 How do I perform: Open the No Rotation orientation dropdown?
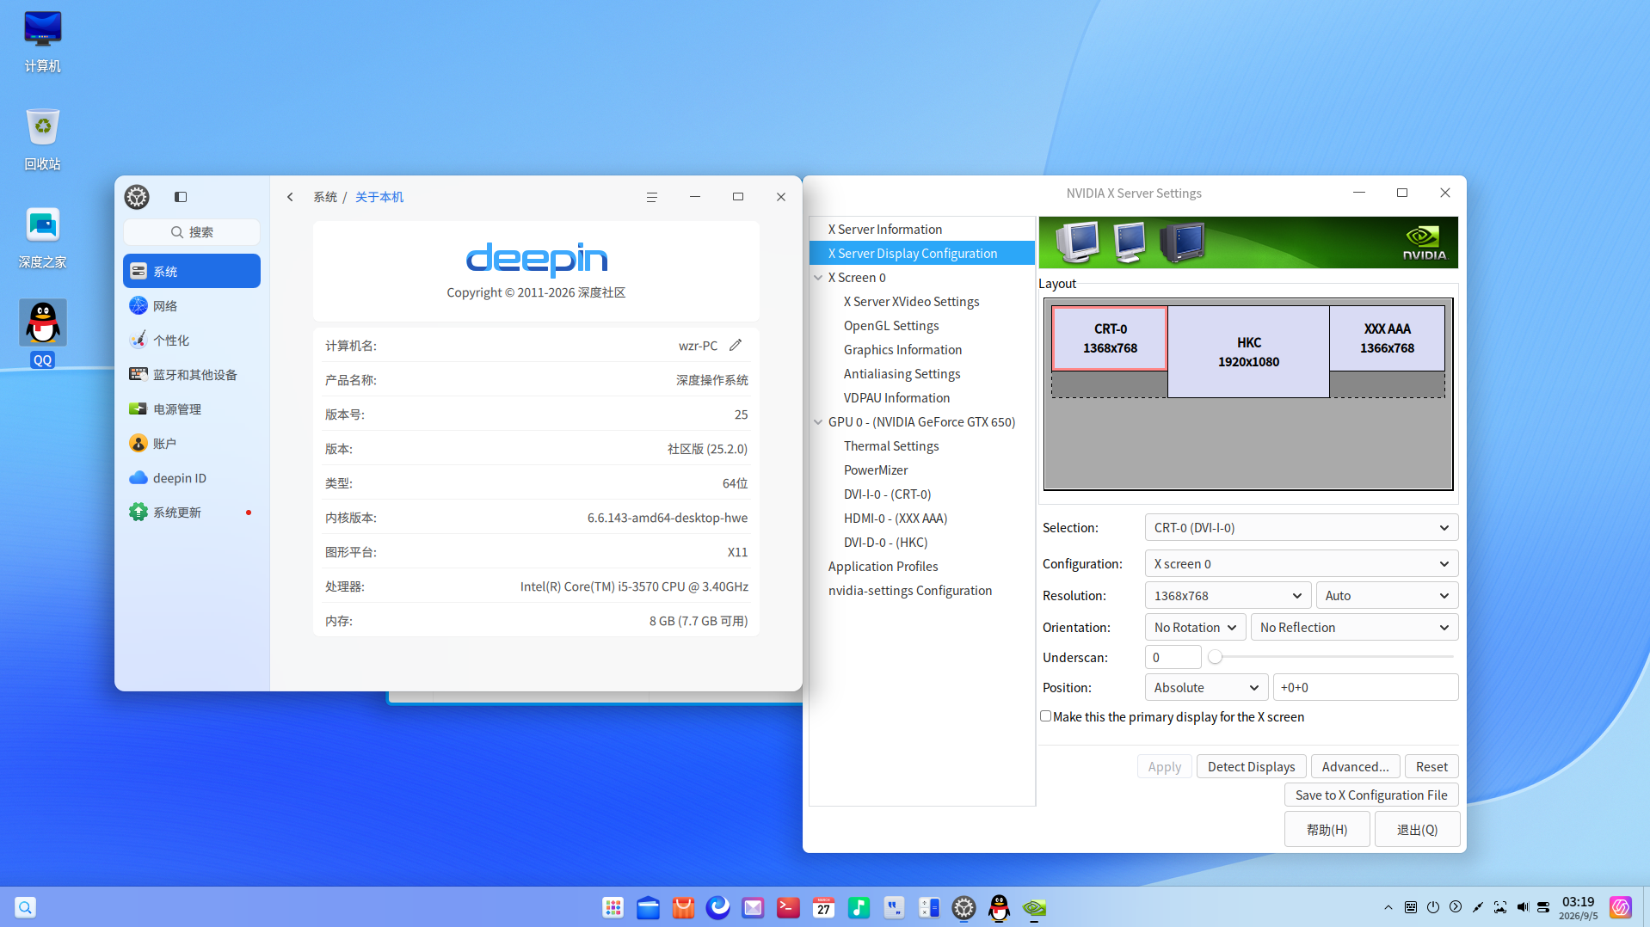pyautogui.click(x=1195, y=627)
